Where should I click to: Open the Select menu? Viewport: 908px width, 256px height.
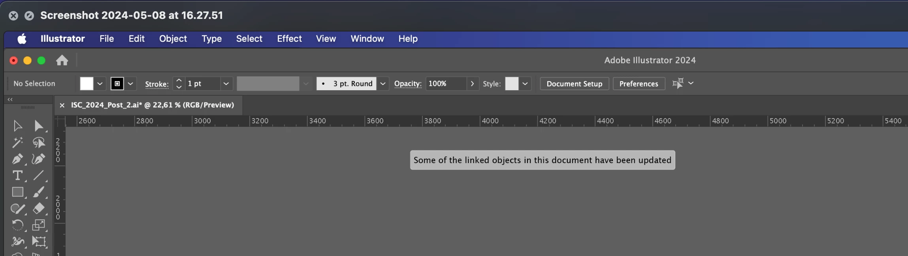[249, 39]
